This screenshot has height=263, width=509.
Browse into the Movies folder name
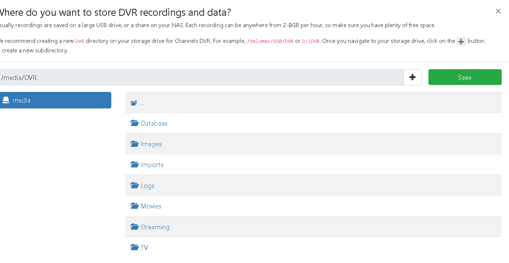151,206
